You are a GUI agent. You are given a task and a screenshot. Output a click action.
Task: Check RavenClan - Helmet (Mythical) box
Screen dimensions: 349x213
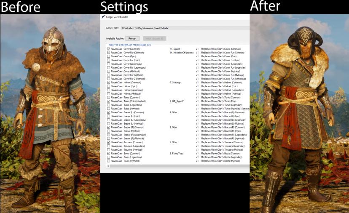(x=109, y=94)
